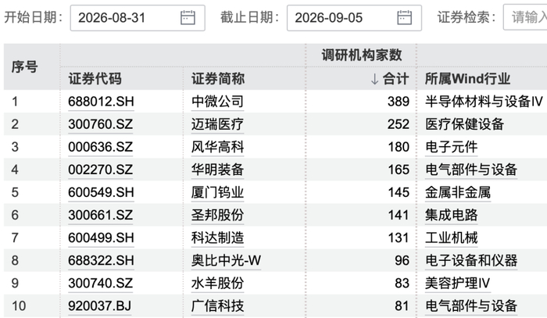Screen dimensions: 547x318
Task: Open the 迈瑞医疗 security link
Action: 217,124
